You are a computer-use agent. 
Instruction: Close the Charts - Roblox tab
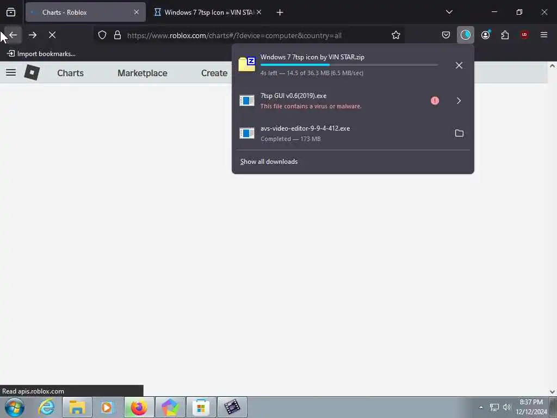coord(137,13)
